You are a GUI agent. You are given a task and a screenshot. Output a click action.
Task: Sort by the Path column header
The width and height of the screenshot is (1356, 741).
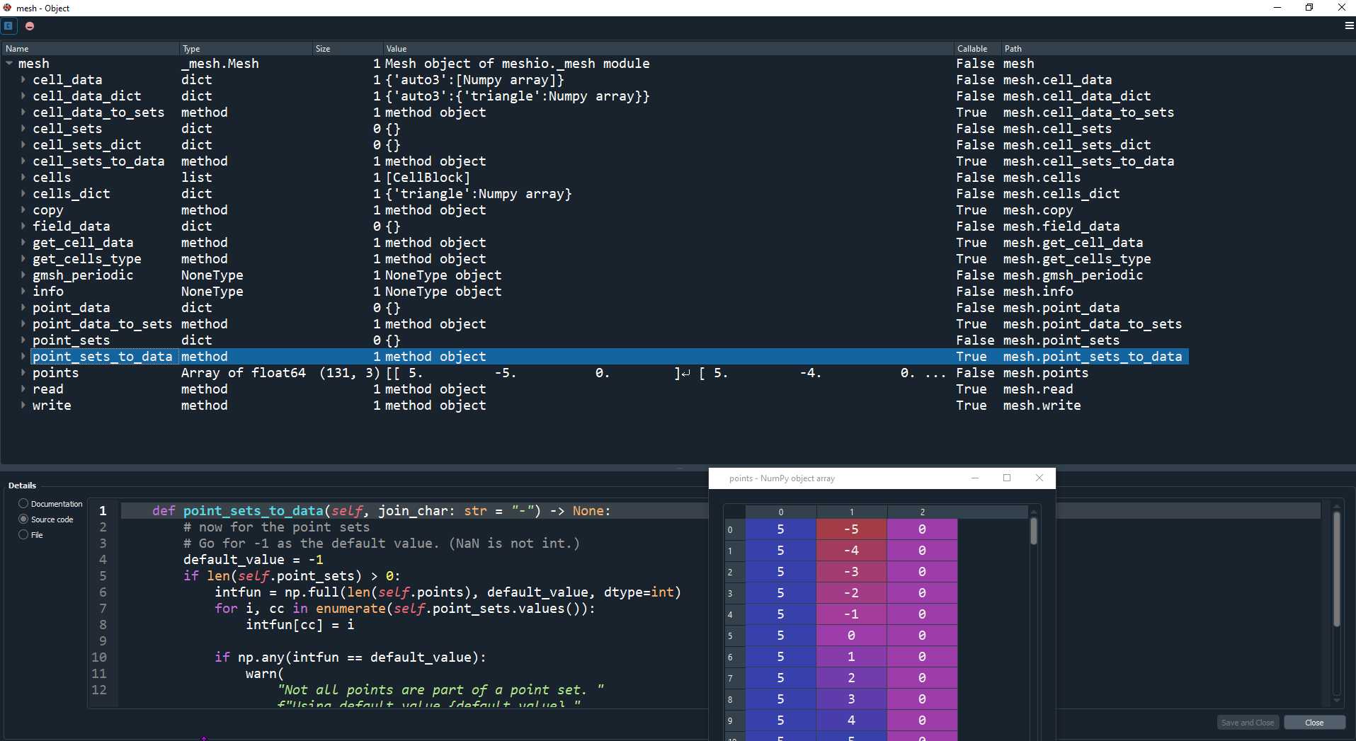point(1177,49)
